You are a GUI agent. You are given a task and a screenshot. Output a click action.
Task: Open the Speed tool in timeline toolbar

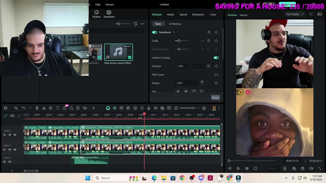pos(71,108)
